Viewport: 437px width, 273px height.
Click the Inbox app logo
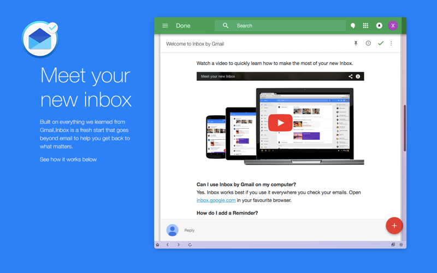click(x=40, y=39)
